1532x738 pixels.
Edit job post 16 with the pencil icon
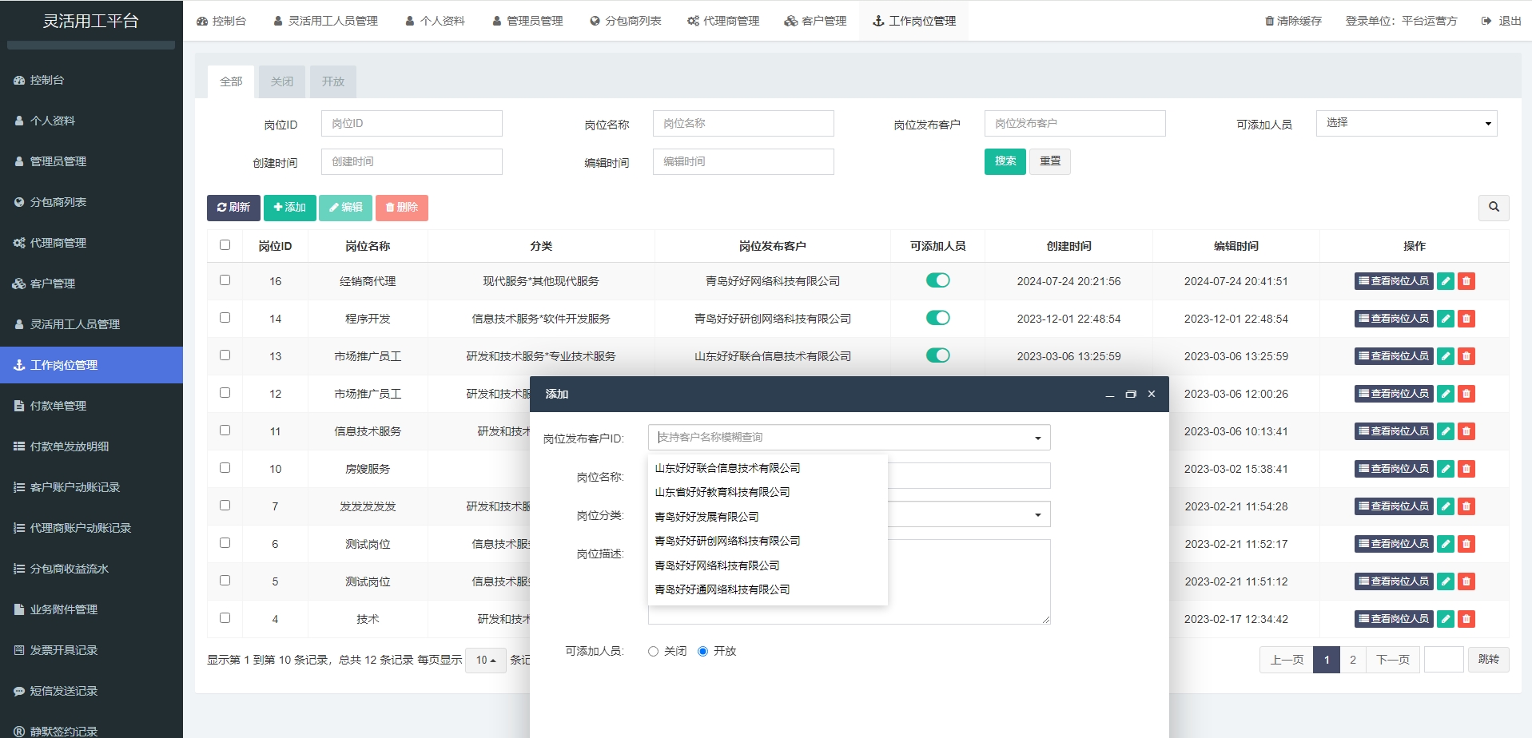(x=1445, y=281)
